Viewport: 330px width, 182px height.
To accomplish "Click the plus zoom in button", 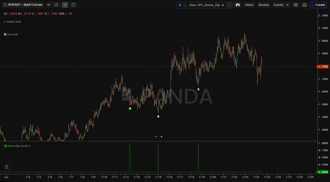I will pyautogui.click(x=161, y=136).
